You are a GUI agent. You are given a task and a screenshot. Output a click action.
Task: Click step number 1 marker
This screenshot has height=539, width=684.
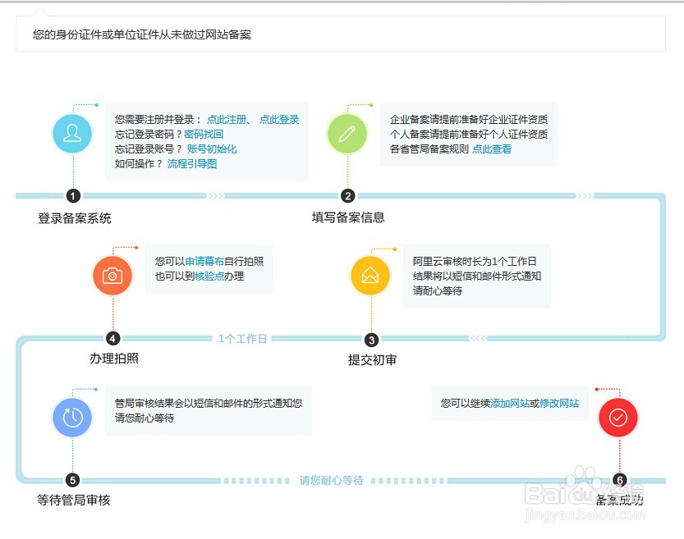click(73, 196)
